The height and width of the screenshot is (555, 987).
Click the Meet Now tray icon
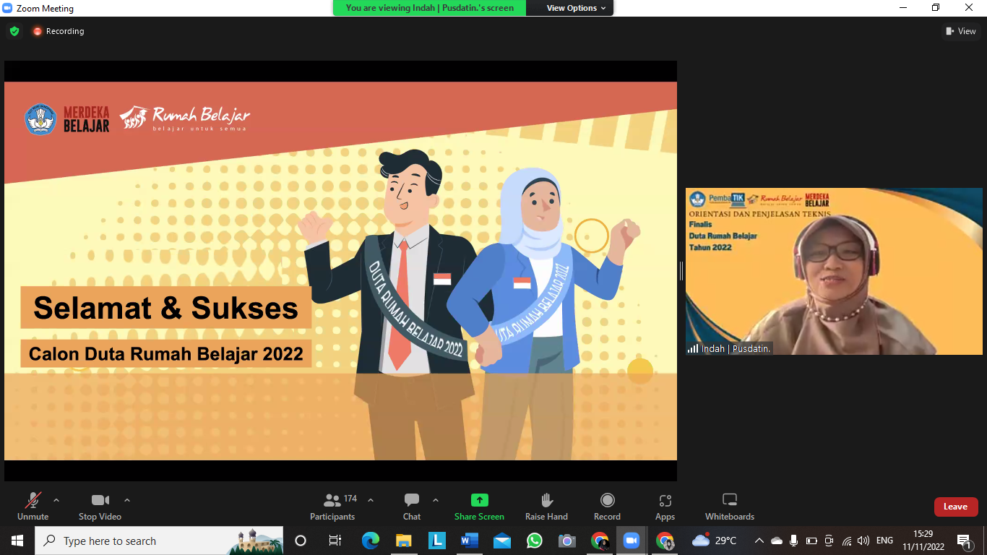829,541
